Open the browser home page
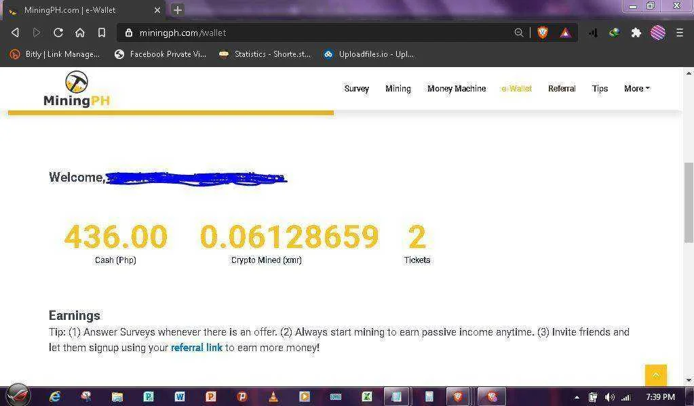The height and width of the screenshot is (406, 694). point(79,33)
